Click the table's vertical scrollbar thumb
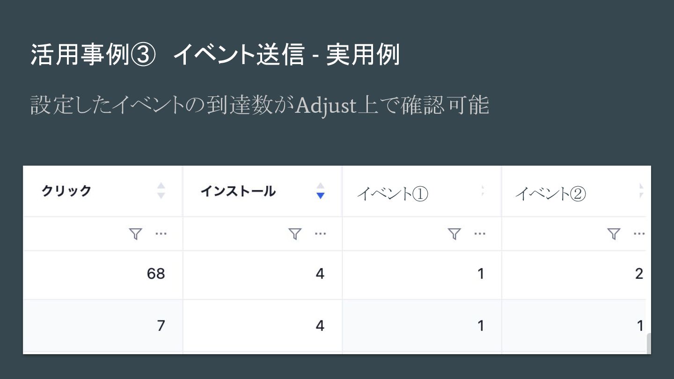This screenshot has width=674, height=379. click(648, 344)
